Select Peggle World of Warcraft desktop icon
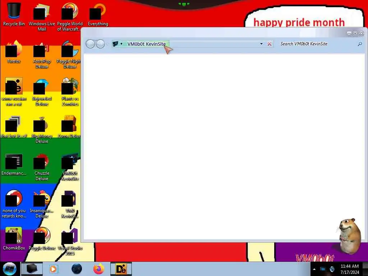This screenshot has height=276, width=368. [70, 17]
